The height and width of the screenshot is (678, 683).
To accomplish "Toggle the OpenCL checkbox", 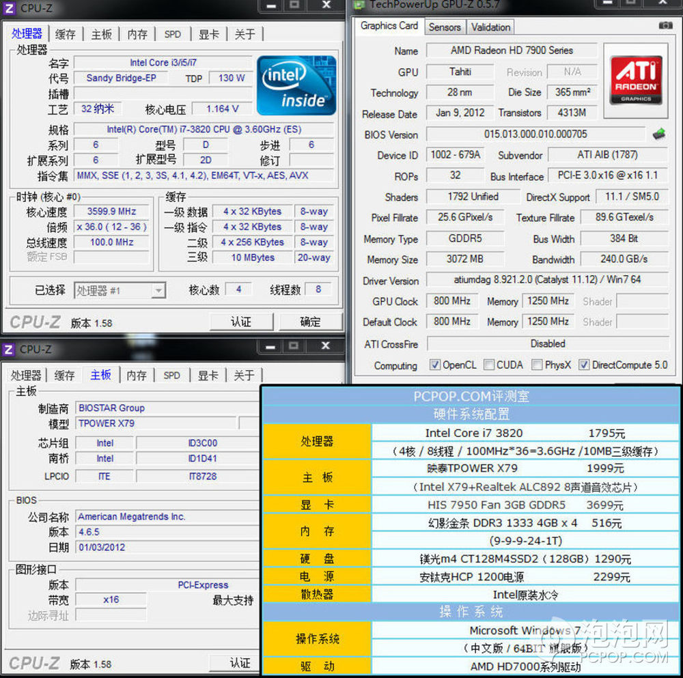I will tap(435, 365).
